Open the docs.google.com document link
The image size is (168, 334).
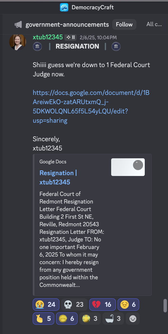tap(91, 107)
